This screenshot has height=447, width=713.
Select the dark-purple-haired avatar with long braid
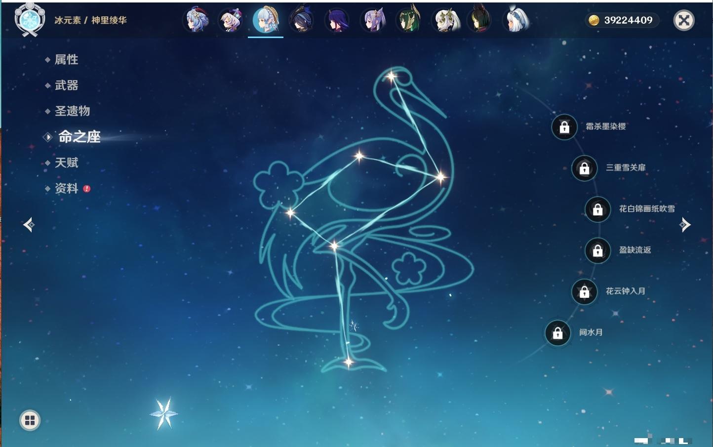[337, 20]
